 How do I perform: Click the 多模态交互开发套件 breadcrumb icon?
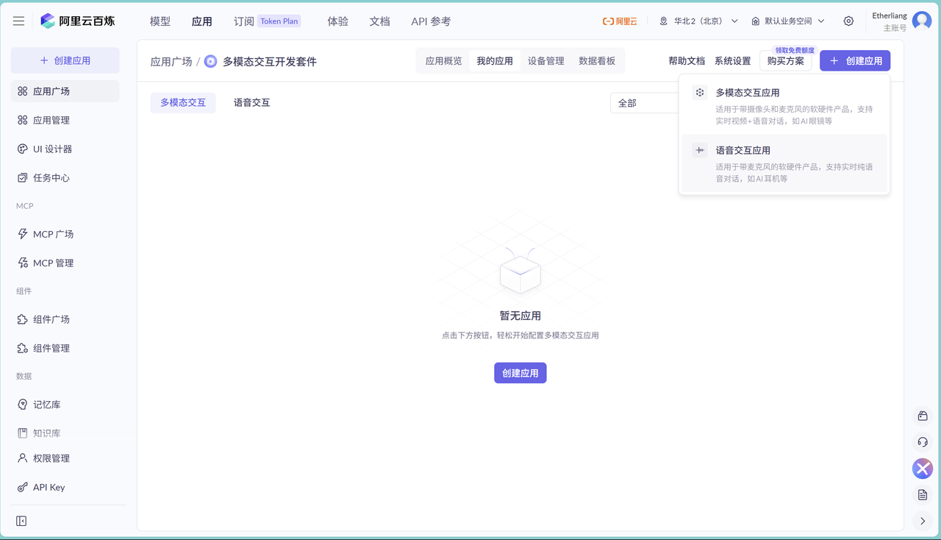(x=210, y=62)
